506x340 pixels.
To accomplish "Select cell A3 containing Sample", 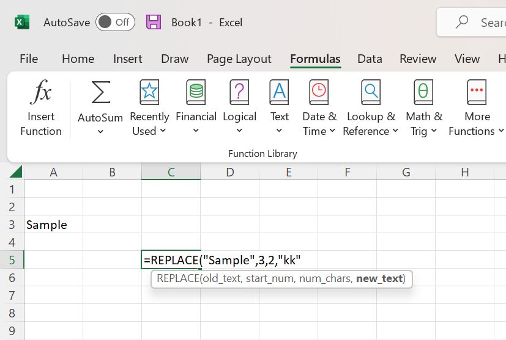I will 53,225.
